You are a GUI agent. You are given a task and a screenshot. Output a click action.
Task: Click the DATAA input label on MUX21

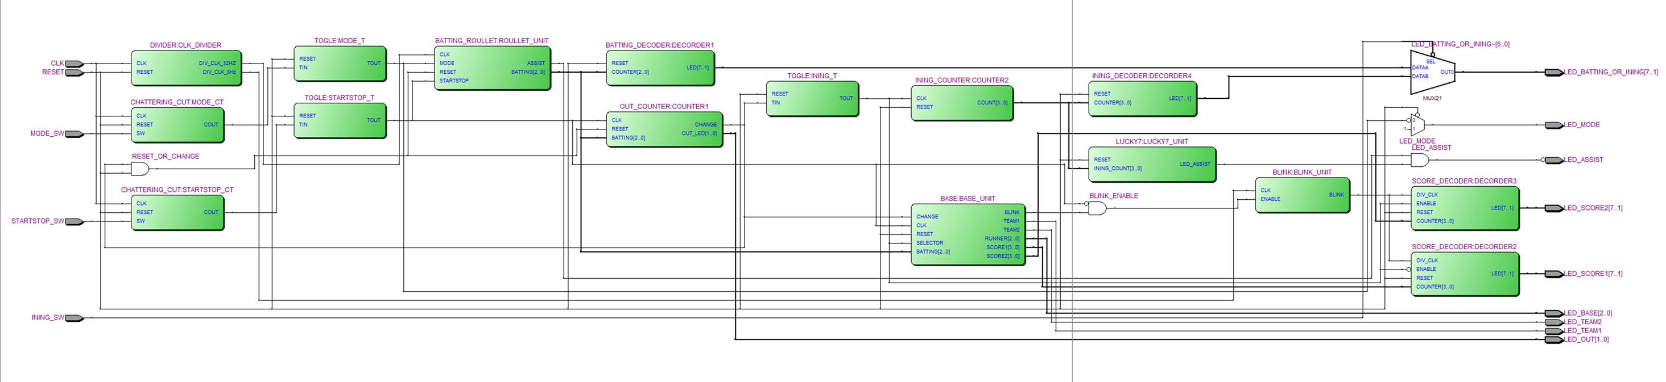tap(1420, 67)
